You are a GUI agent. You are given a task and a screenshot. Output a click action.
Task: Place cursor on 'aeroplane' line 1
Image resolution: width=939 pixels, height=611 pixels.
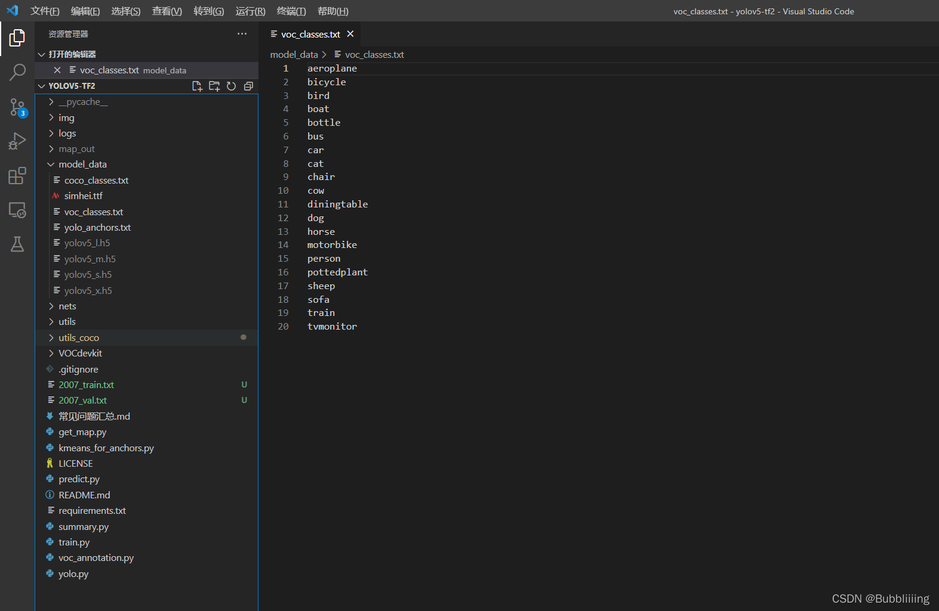click(x=332, y=69)
